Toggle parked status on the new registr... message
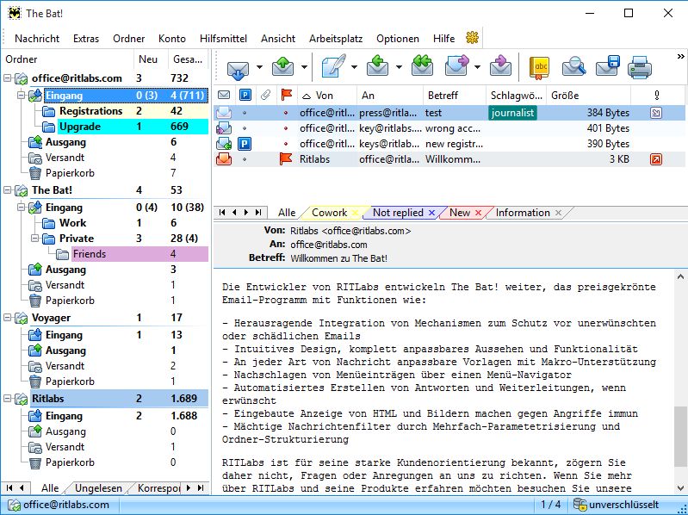Screen dimensions: 688x515 [x=245, y=144]
